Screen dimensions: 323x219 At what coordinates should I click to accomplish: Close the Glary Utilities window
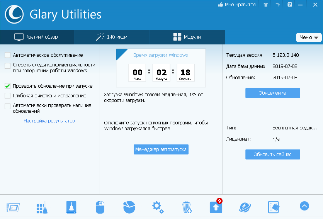pos(315,5)
